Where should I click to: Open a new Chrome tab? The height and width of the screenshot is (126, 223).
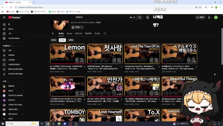[x=34, y=2]
